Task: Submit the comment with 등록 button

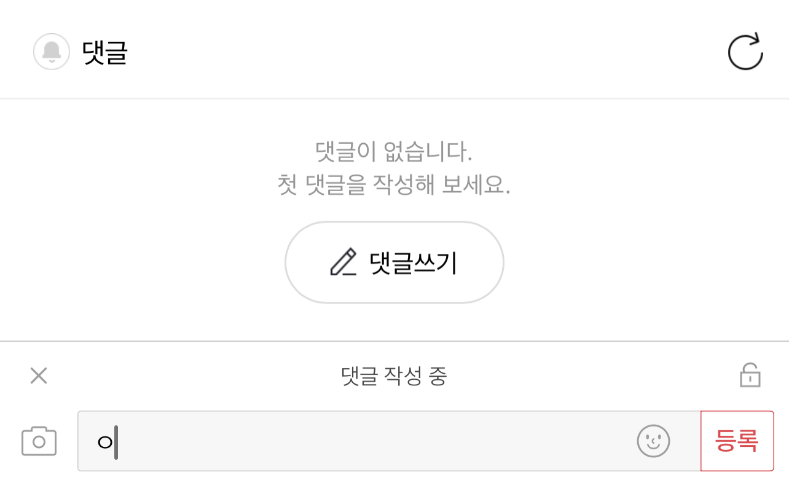Action: [x=737, y=441]
